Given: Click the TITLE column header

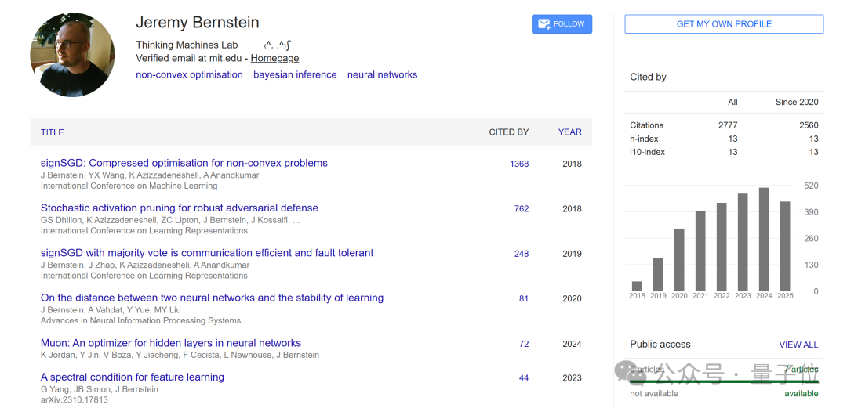Looking at the screenshot, I should [x=53, y=132].
